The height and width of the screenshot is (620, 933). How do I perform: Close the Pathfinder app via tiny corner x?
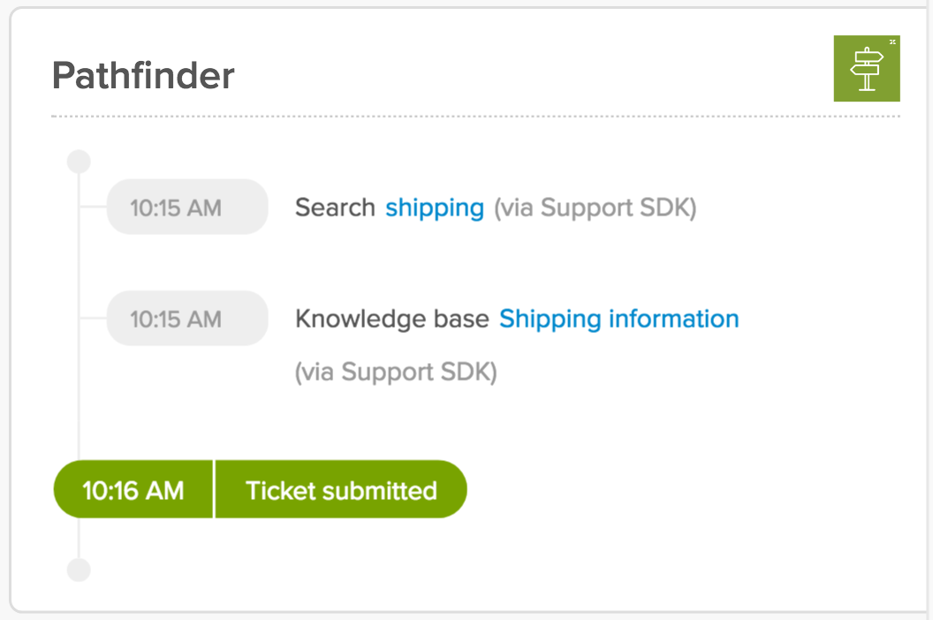[x=892, y=42]
